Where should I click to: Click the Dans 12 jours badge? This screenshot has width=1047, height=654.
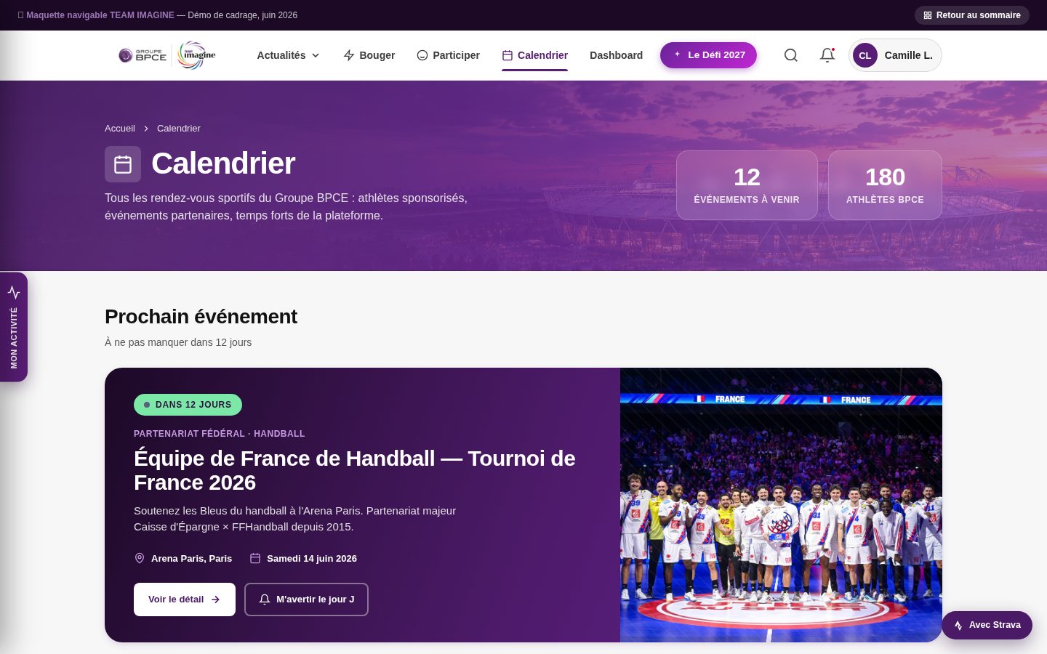tap(188, 405)
